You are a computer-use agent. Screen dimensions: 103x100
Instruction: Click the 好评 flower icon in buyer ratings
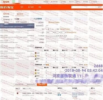(36, 53)
